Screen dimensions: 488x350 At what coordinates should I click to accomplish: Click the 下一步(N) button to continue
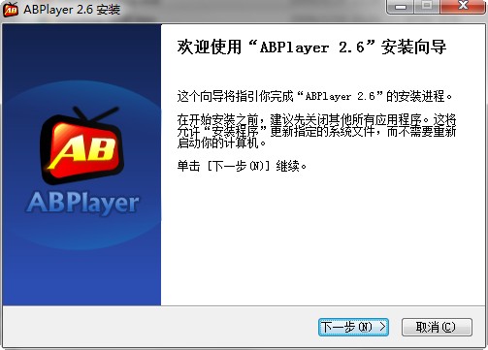[x=353, y=327]
